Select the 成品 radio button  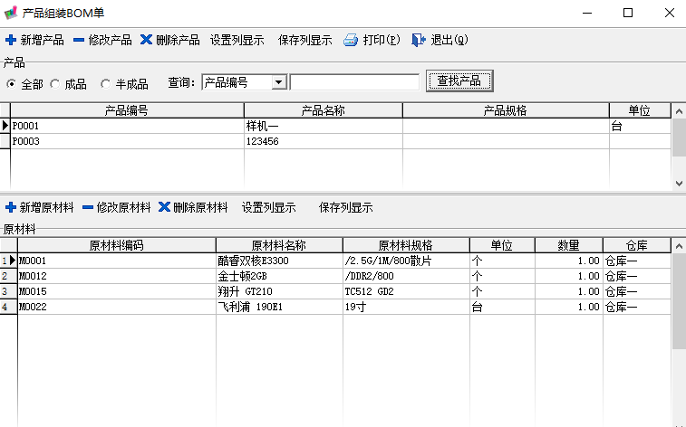point(55,83)
